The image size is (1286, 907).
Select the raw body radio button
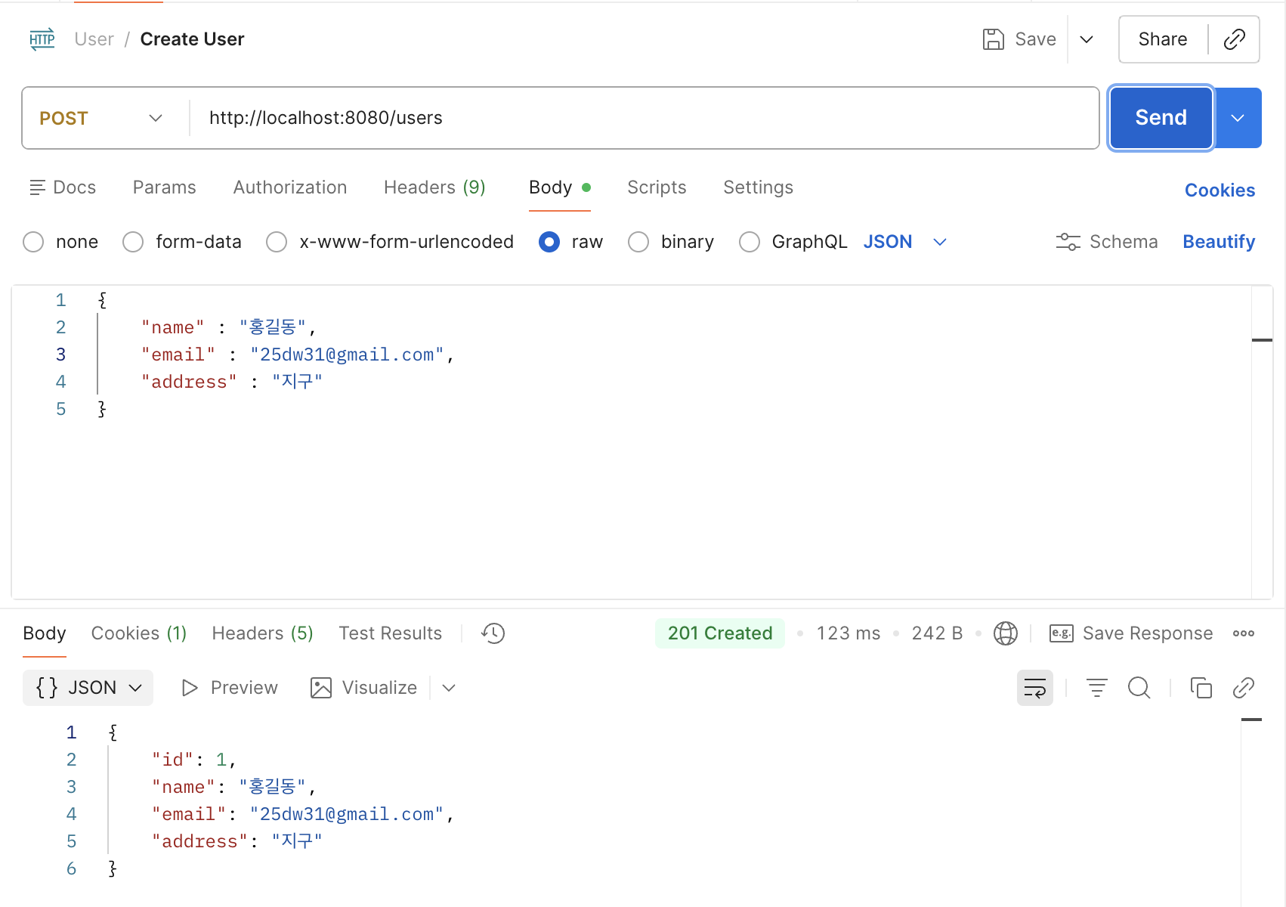point(549,242)
